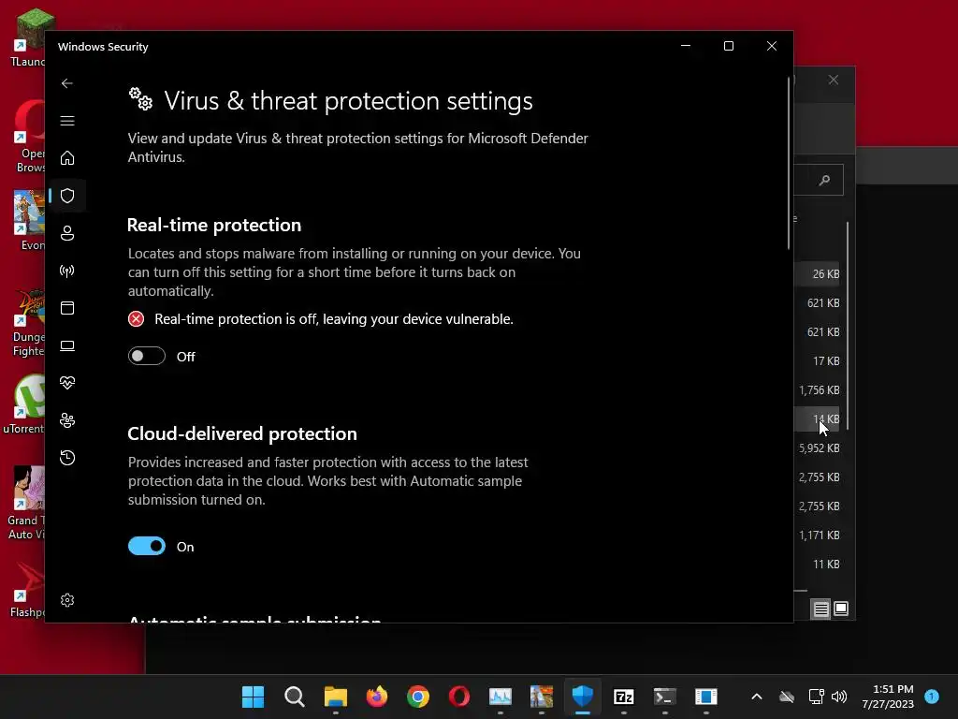This screenshot has height=719, width=958.
Task: Open the volume tray icon
Action: (x=839, y=697)
